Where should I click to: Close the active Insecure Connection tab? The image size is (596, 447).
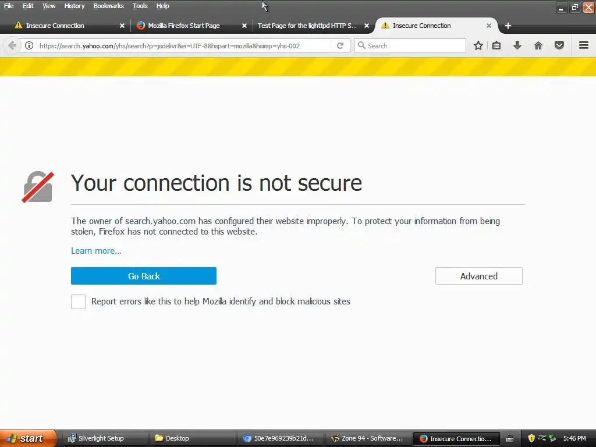489,26
